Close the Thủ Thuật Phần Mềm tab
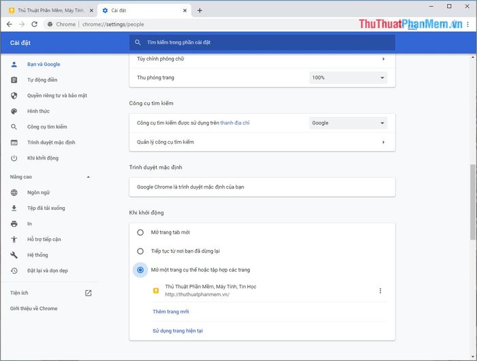This screenshot has height=361, width=477. (91, 11)
